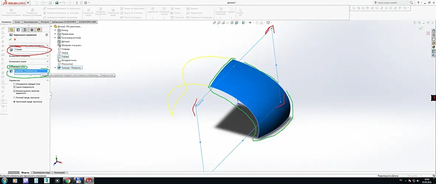
Task: Open the DisplayManager color-ball tab icon
Action: pyautogui.click(x=39, y=30)
